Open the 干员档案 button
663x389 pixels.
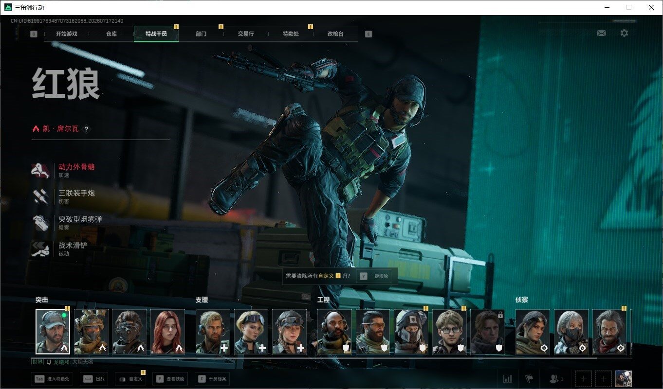(212, 378)
